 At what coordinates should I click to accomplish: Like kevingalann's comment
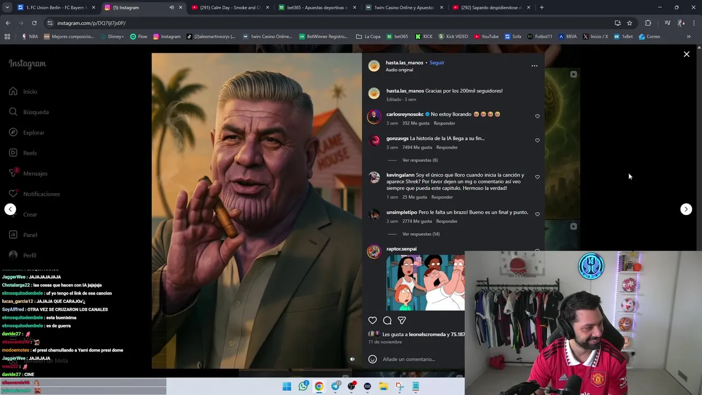(x=537, y=177)
